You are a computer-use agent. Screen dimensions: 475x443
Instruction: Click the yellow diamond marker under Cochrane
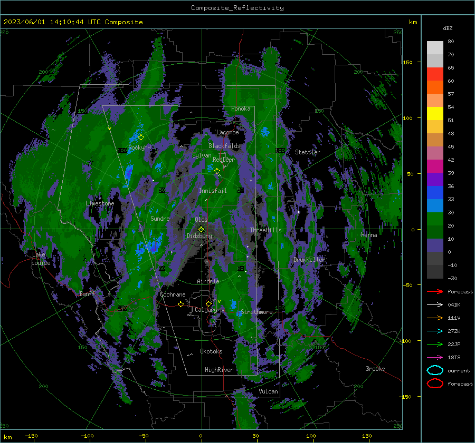point(180,304)
